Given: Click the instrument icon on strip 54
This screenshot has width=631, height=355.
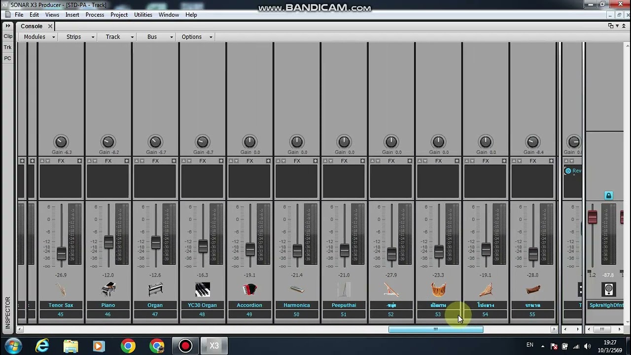Looking at the screenshot, I should [486, 289].
